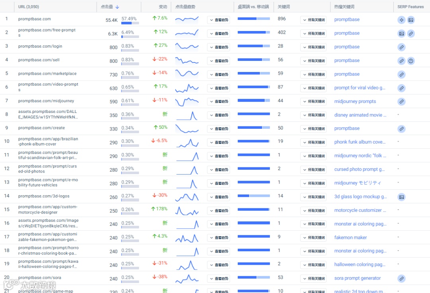Sort by 变动 column header

pos(163,7)
